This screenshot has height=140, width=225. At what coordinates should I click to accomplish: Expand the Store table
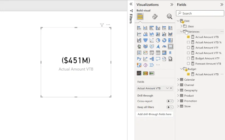click(178, 106)
